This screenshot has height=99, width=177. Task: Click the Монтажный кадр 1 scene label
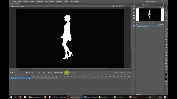(19, 6)
